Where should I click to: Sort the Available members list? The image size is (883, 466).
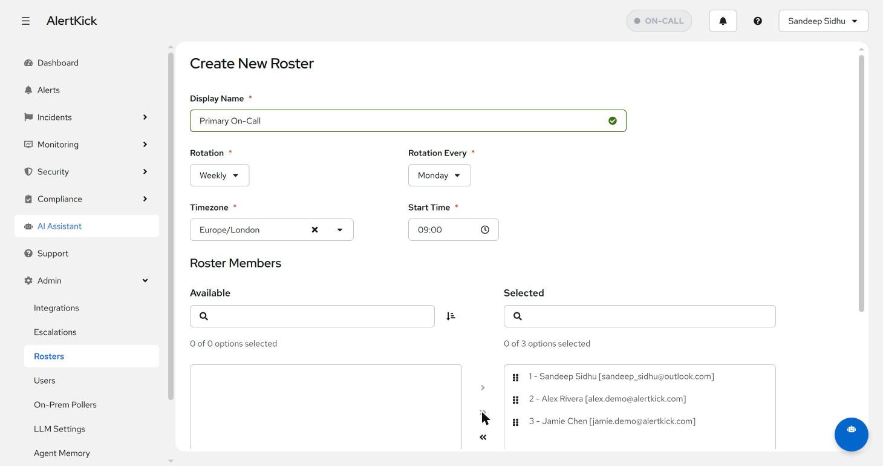tap(451, 317)
